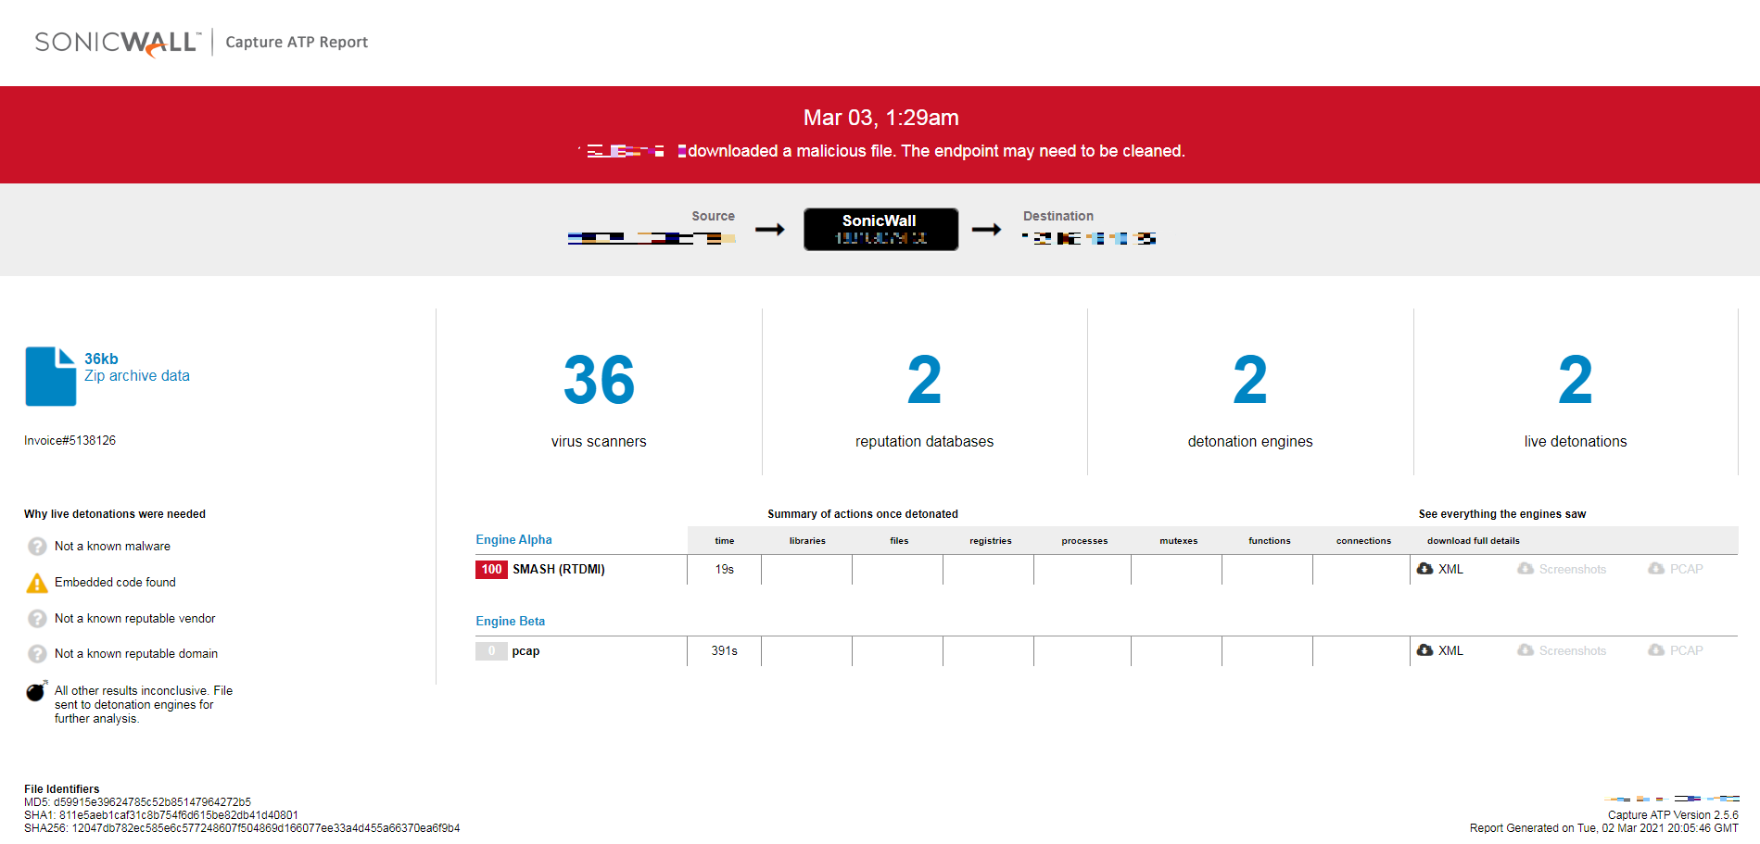Click the question icon beside Not a known reputable domain
Screen dimensions: 1760x844
point(37,654)
